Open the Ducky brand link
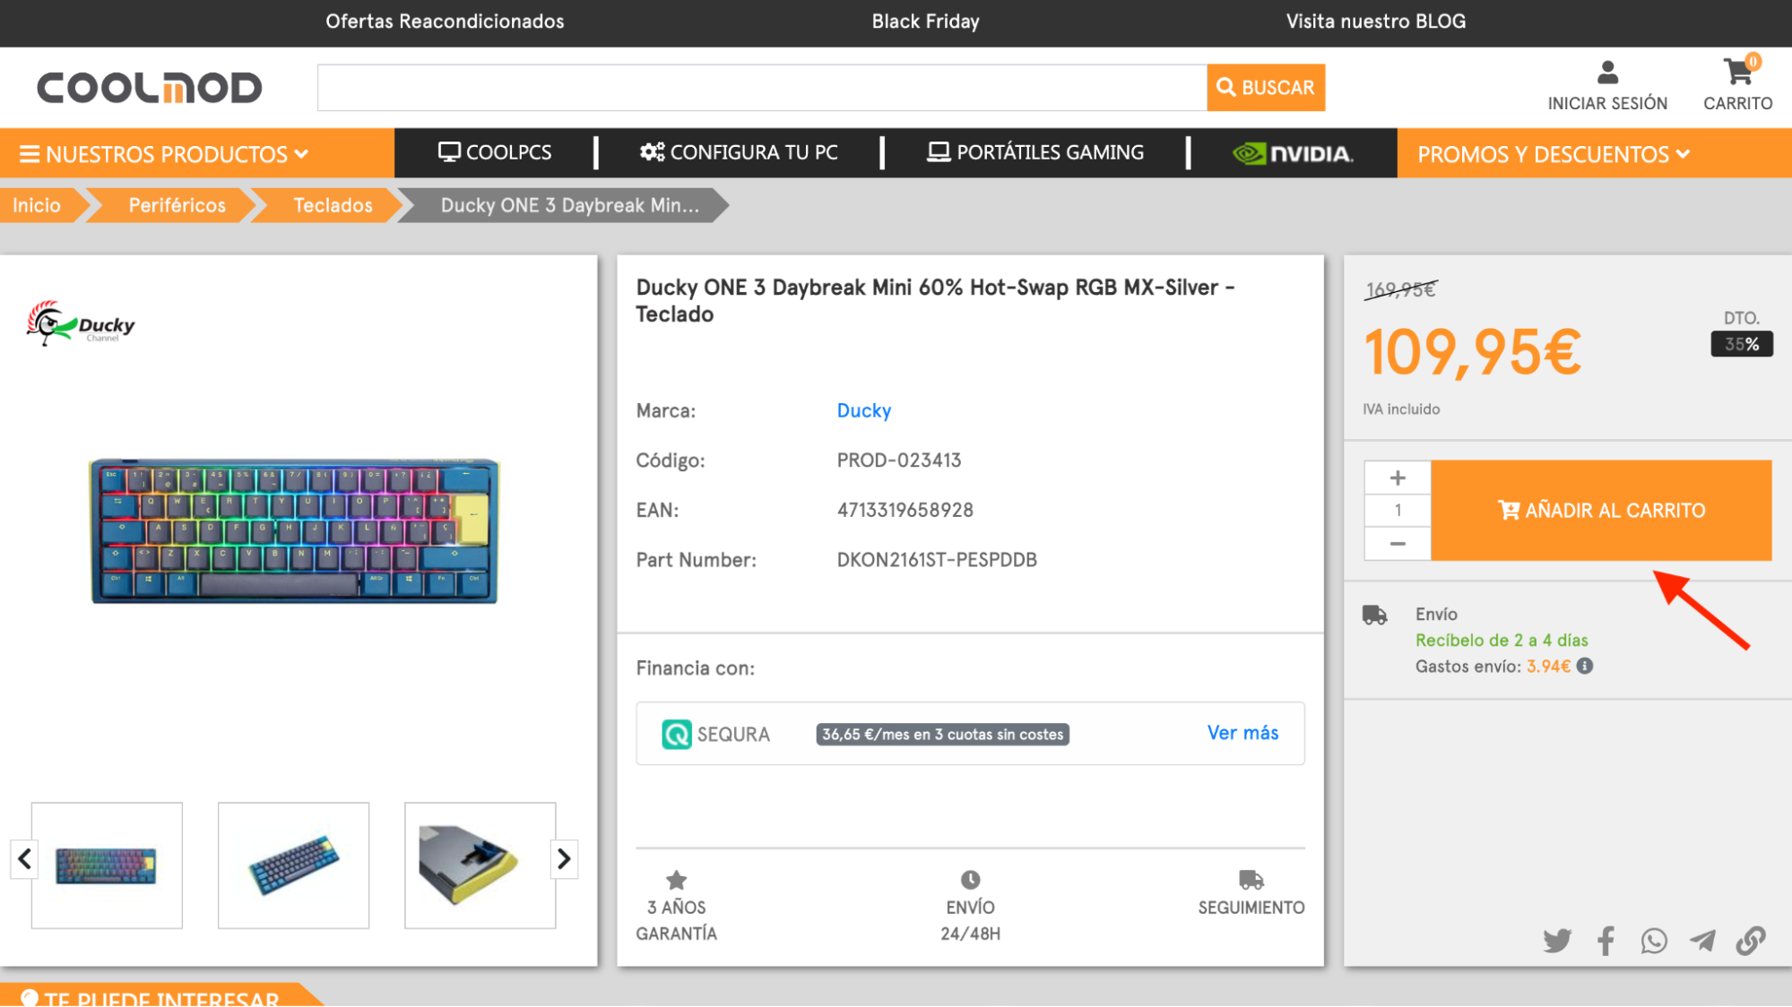Viewport: 1792px width, 1007px height. tap(863, 410)
